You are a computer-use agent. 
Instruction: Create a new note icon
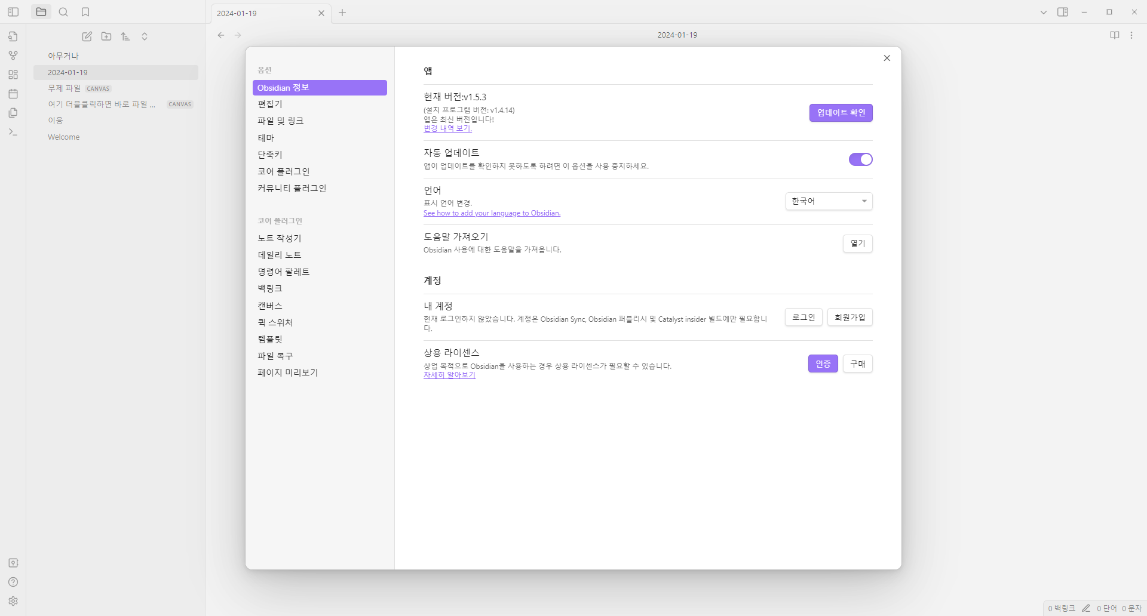[87, 36]
